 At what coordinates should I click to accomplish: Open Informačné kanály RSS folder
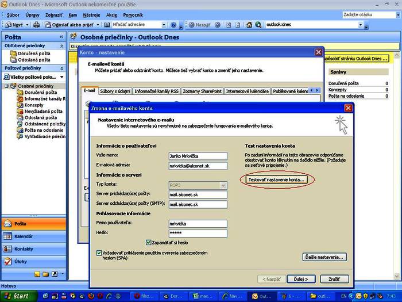point(41,98)
